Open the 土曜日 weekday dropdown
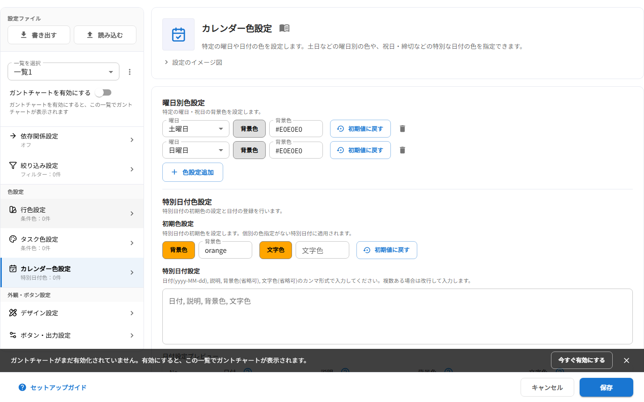 (x=196, y=129)
